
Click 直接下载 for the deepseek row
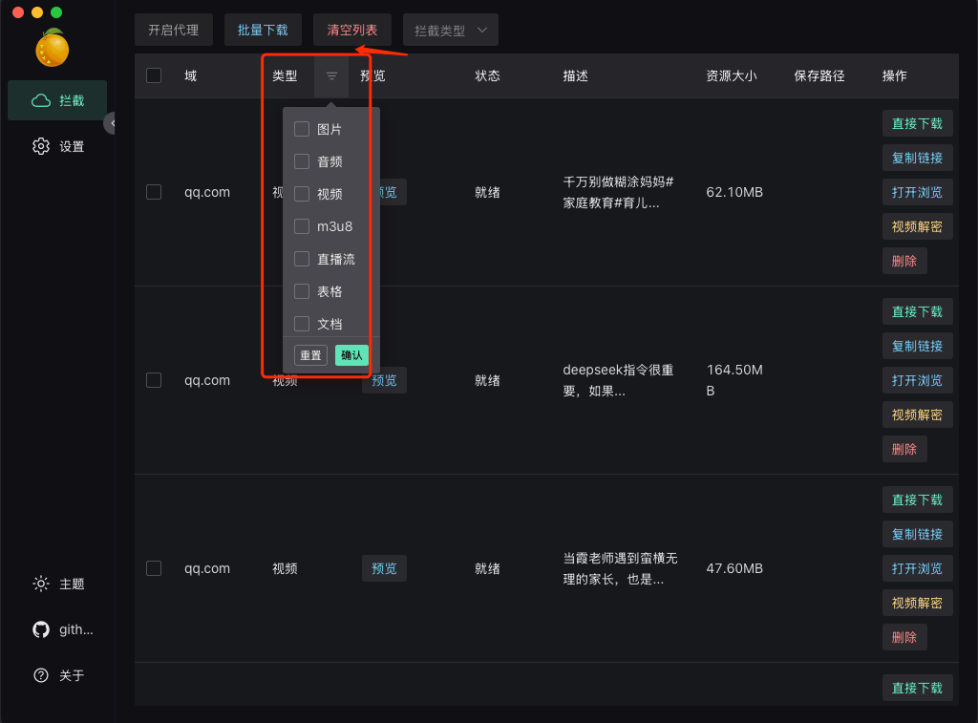pyautogui.click(x=917, y=311)
